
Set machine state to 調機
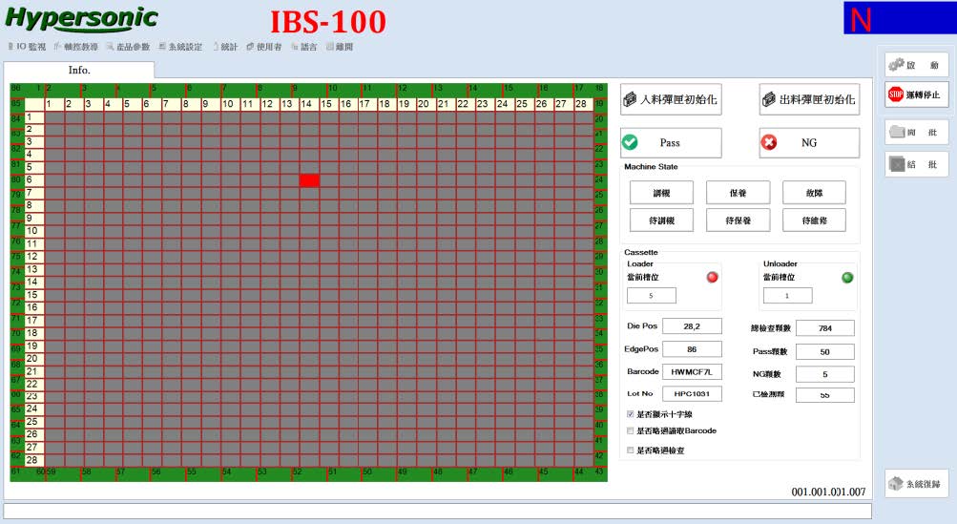pos(661,193)
